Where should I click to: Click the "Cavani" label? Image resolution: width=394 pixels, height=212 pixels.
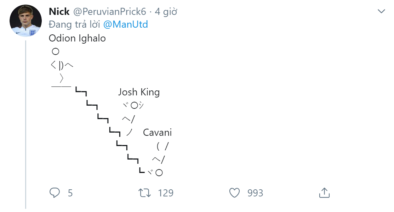[157, 133]
